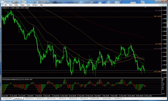Click the 2 Mar 00:00 time axis label
This screenshot has width=168, height=101.
pyautogui.click(x=97, y=96)
